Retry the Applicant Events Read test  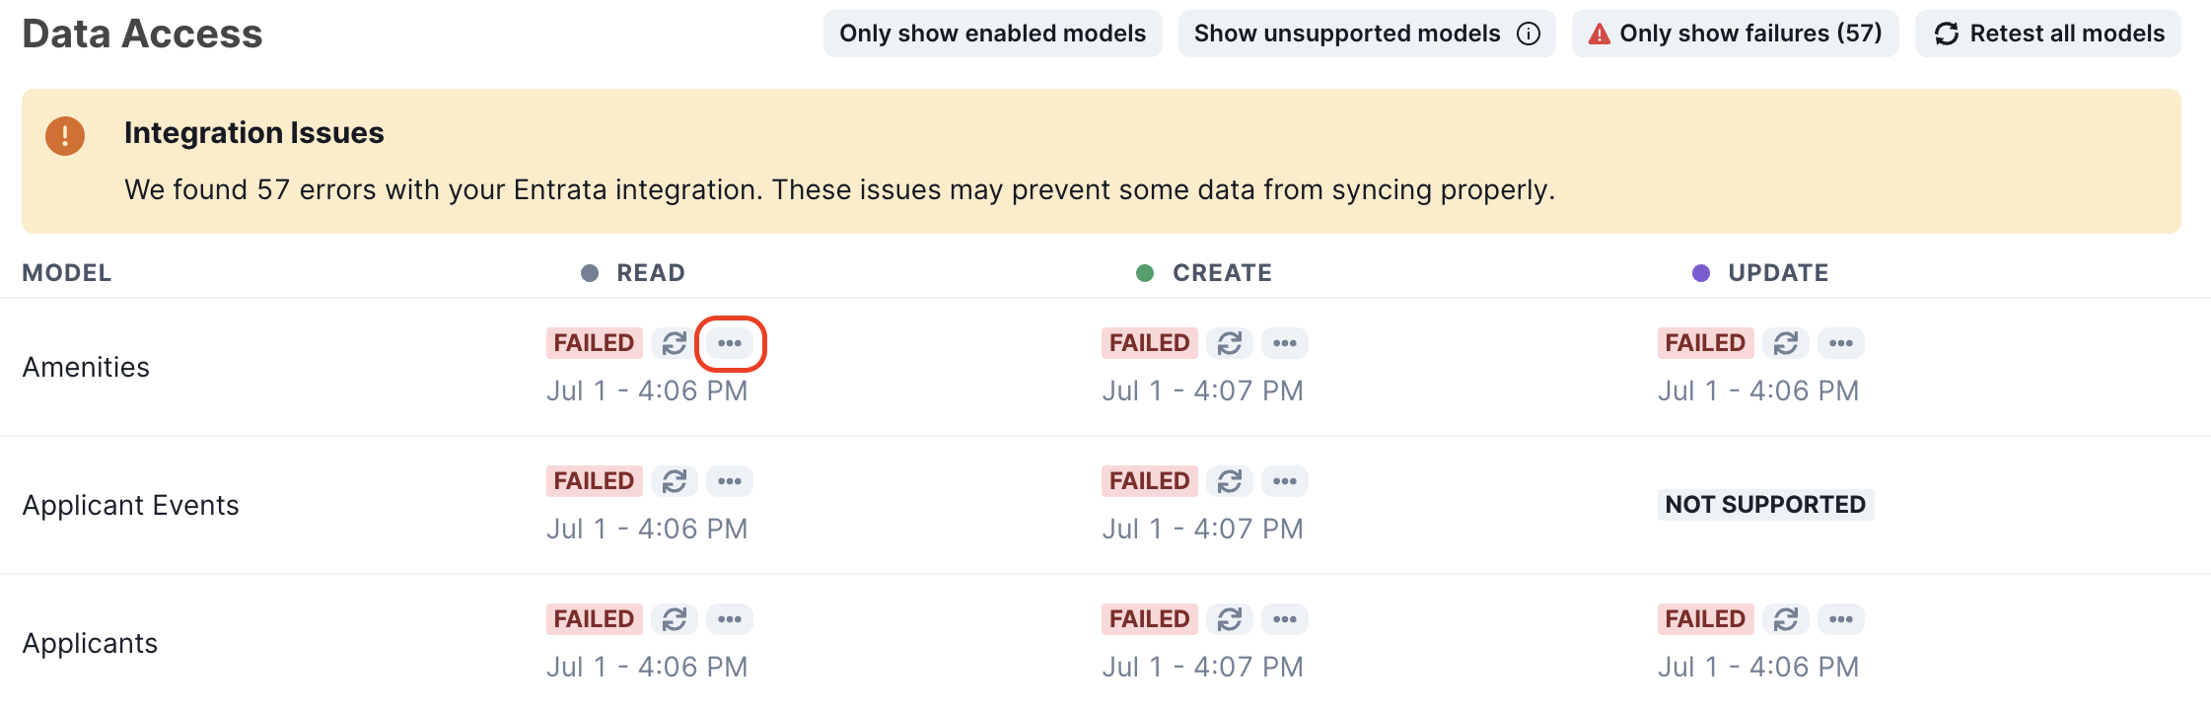coord(676,481)
